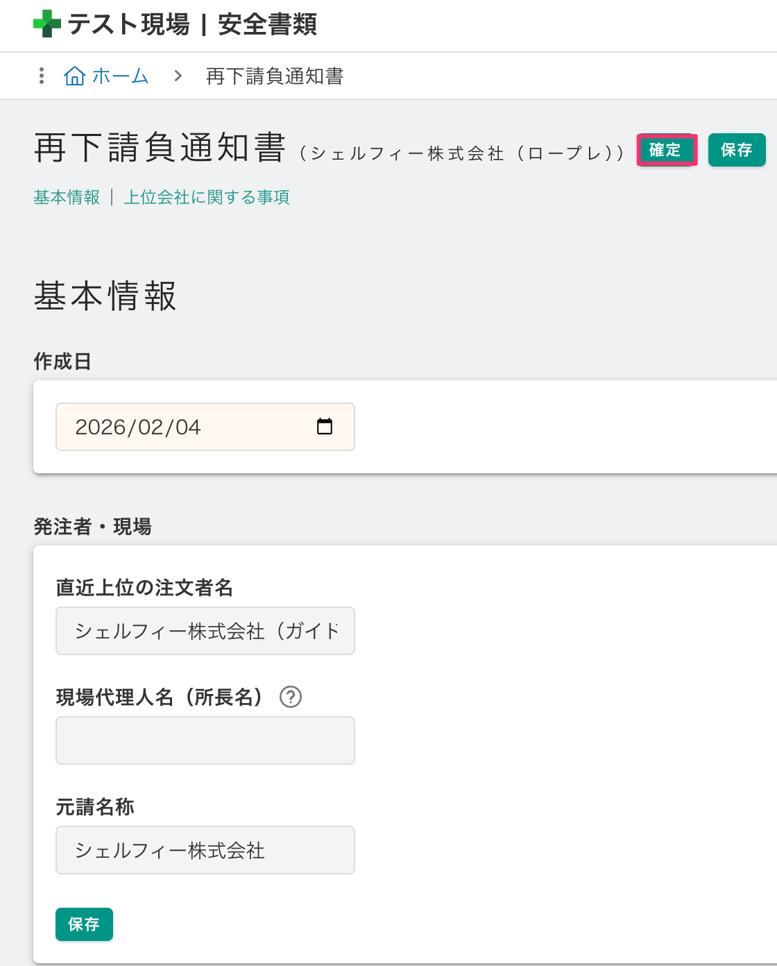Click the テスト現場 | 安全書類 header title
Screen dimensions: 777x966
(192, 24)
